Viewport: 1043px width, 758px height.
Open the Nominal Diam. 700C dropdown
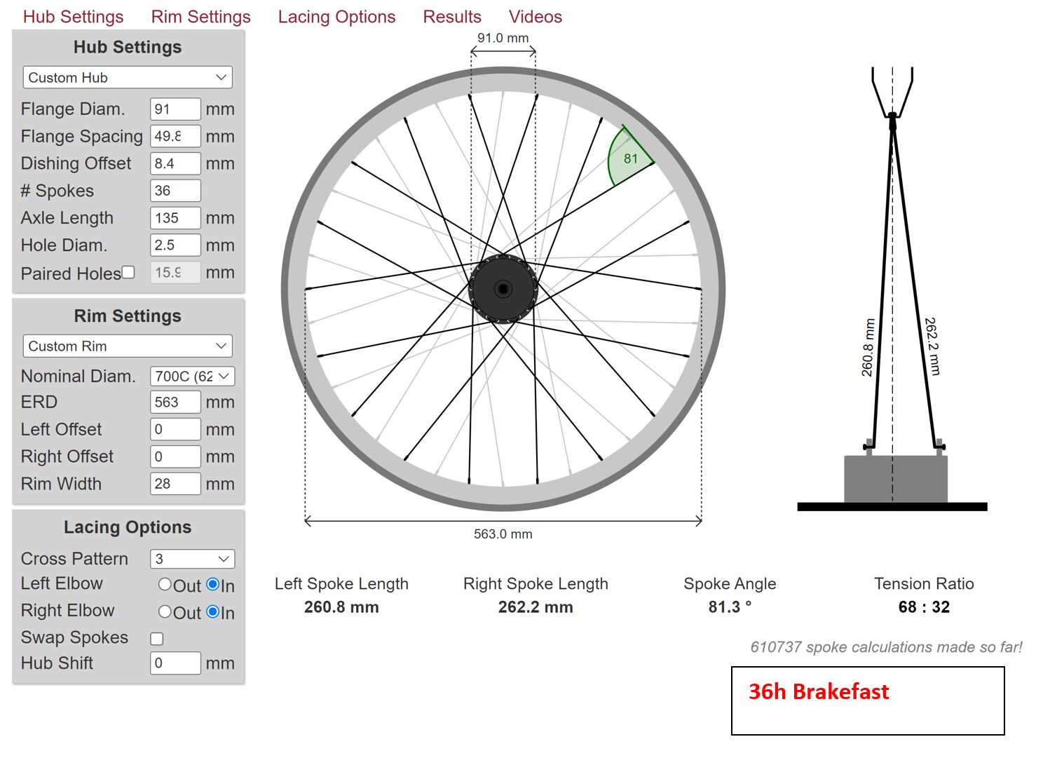click(x=192, y=376)
